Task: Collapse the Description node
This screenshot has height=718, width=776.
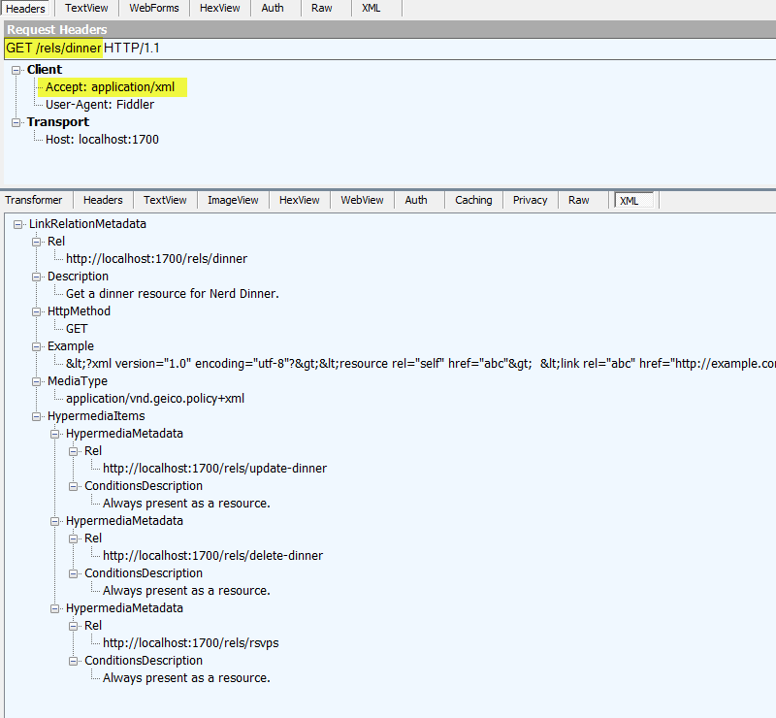Action: [37, 277]
